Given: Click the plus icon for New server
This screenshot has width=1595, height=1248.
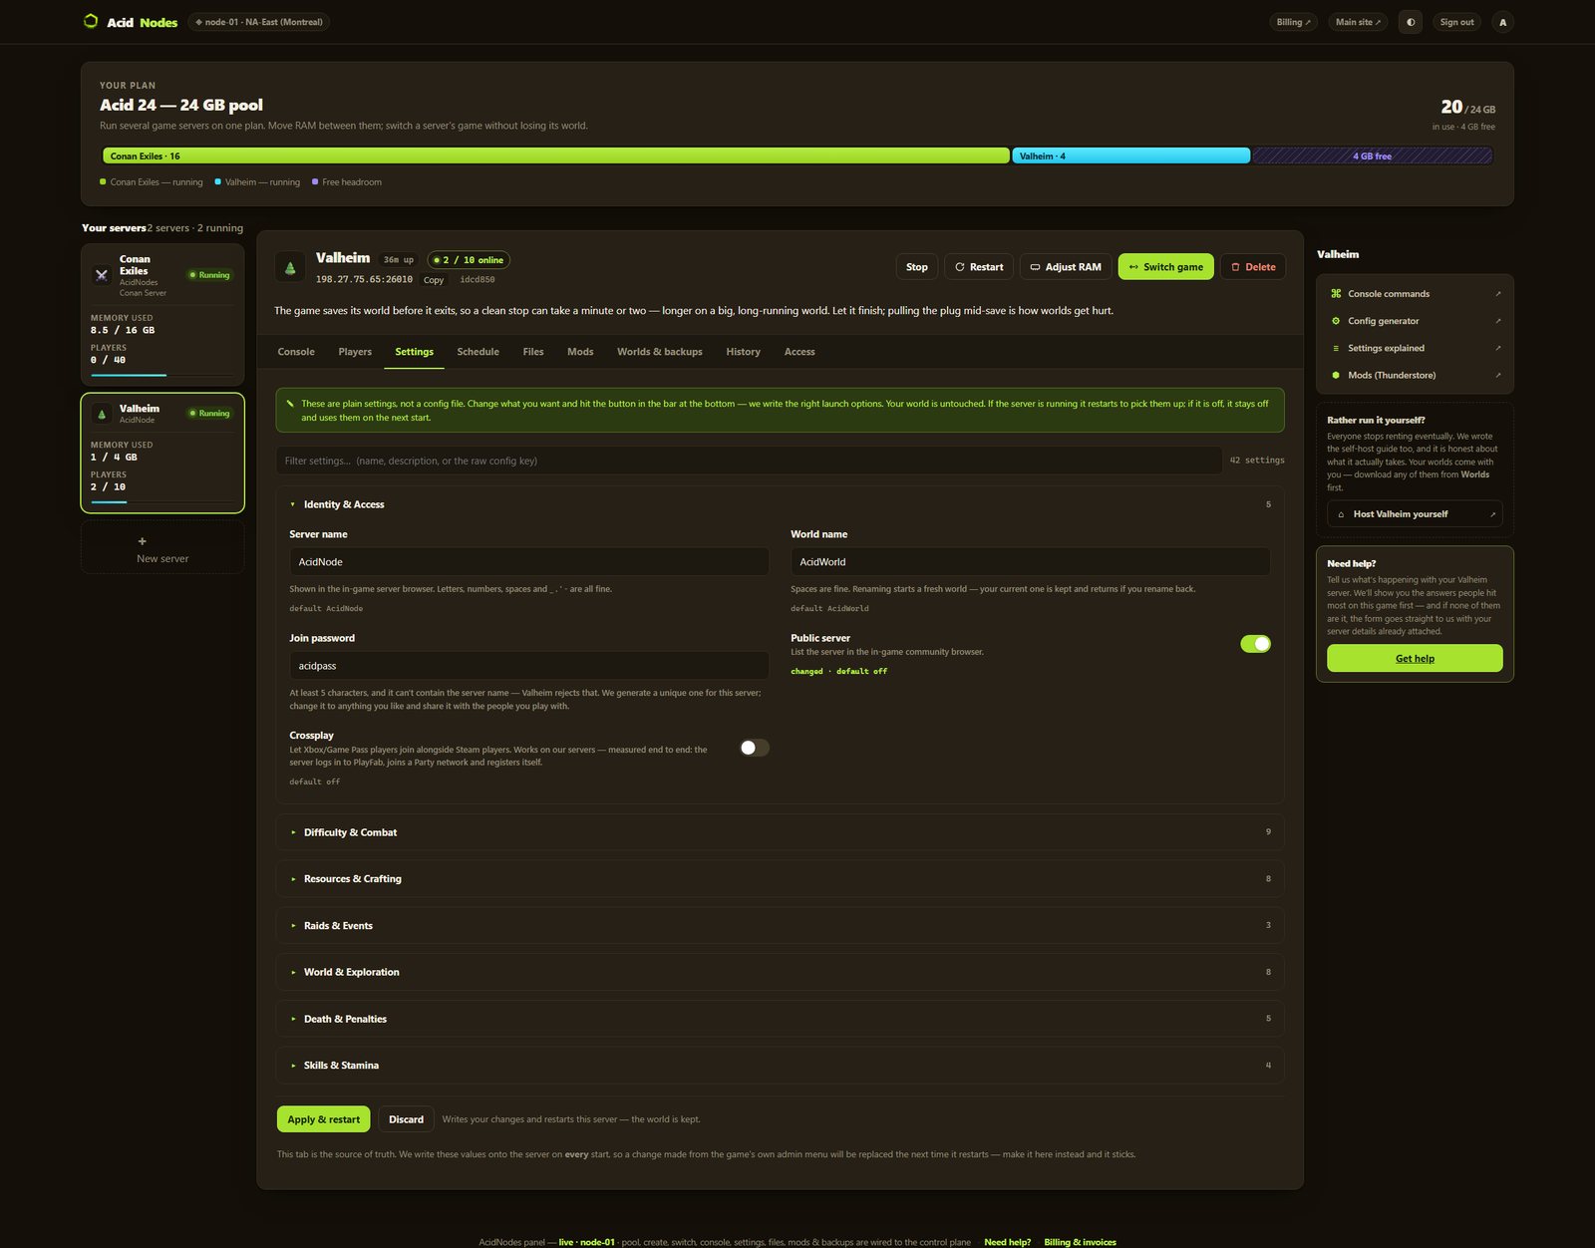Looking at the screenshot, I should (x=142, y=541).
